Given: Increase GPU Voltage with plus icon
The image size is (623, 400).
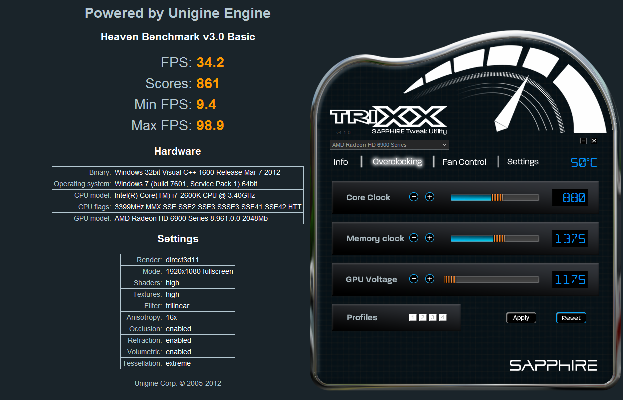Looking at the screenshot, I should click(x=429, y=279).
